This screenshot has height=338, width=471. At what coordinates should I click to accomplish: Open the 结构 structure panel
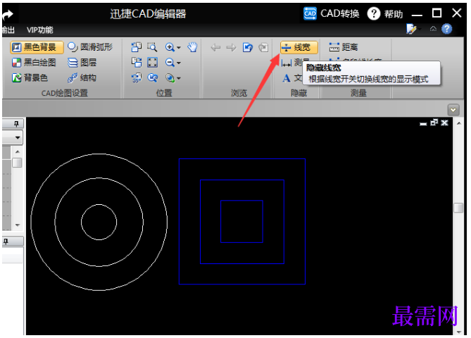tap(82, 77)
